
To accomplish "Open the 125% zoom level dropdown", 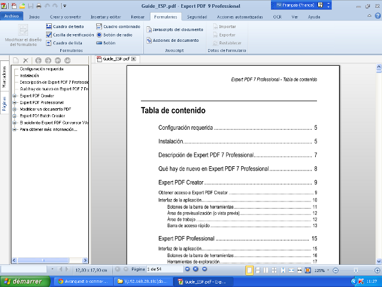I will coord(328,270).
